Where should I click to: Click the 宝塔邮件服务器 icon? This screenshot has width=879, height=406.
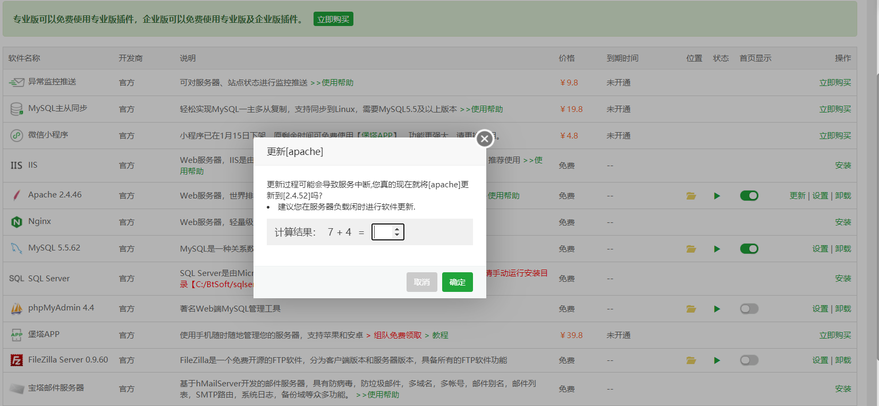pyautogui.click(x=17, y=388)
